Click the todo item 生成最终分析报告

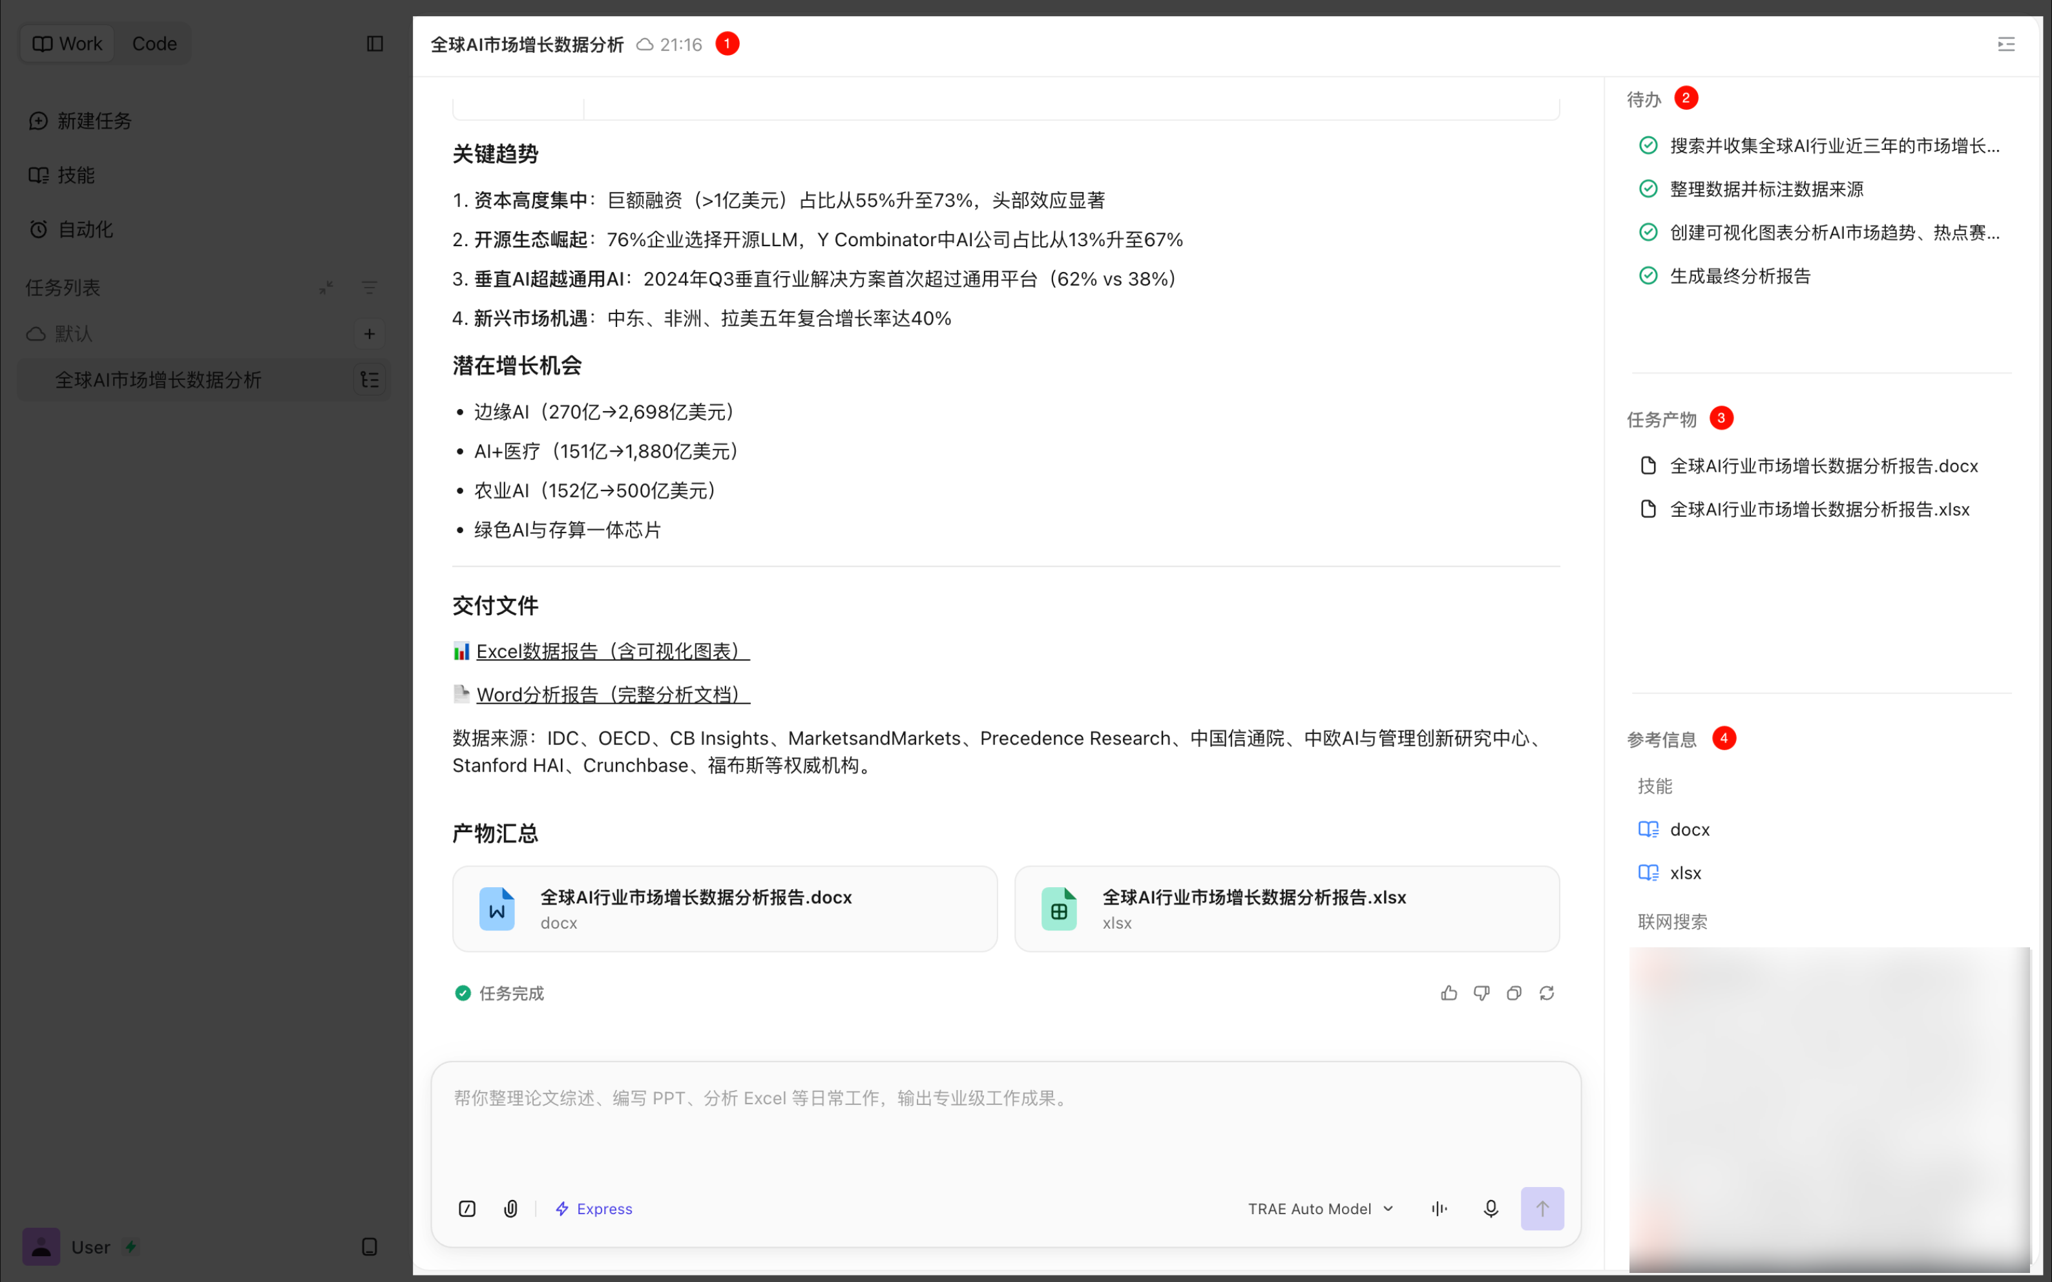(1725, 275)
